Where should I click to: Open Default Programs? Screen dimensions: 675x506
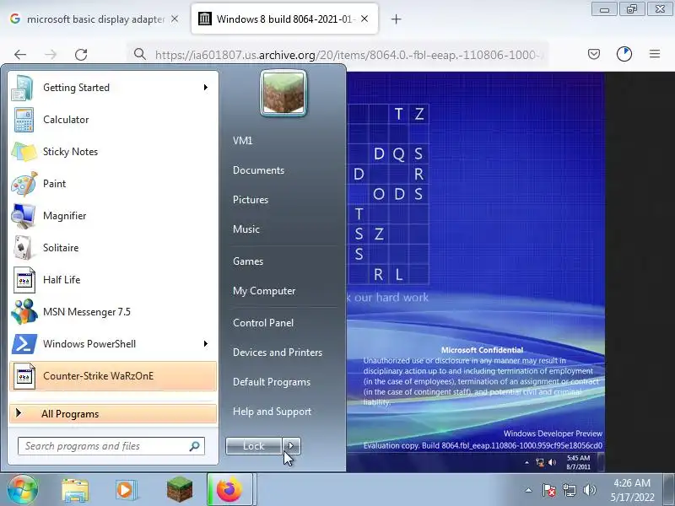pos(272,382)
